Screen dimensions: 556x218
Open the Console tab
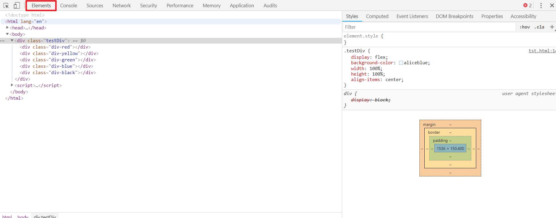pyautogui.click(x=69, y=6)
